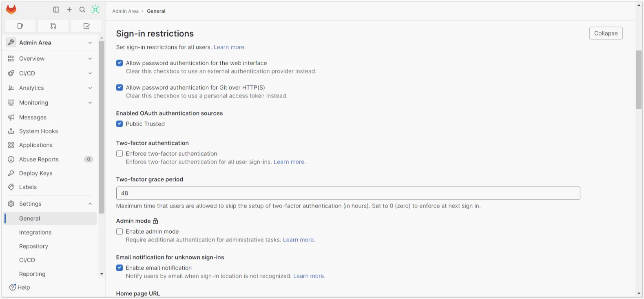Open Learn more link for admin mode
Image resolution: width=644 pixels, height=299 pixels.
tap(299, 240)
